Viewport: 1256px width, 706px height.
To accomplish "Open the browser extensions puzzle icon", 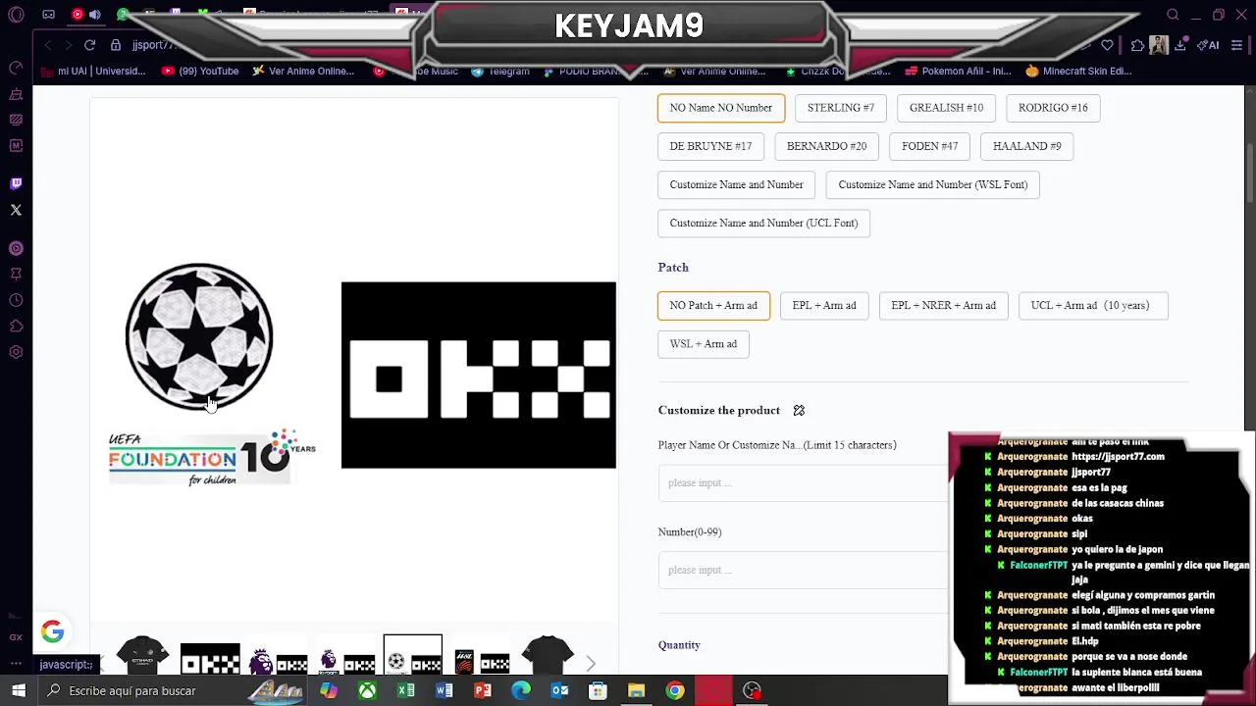I will point(1137,45).
